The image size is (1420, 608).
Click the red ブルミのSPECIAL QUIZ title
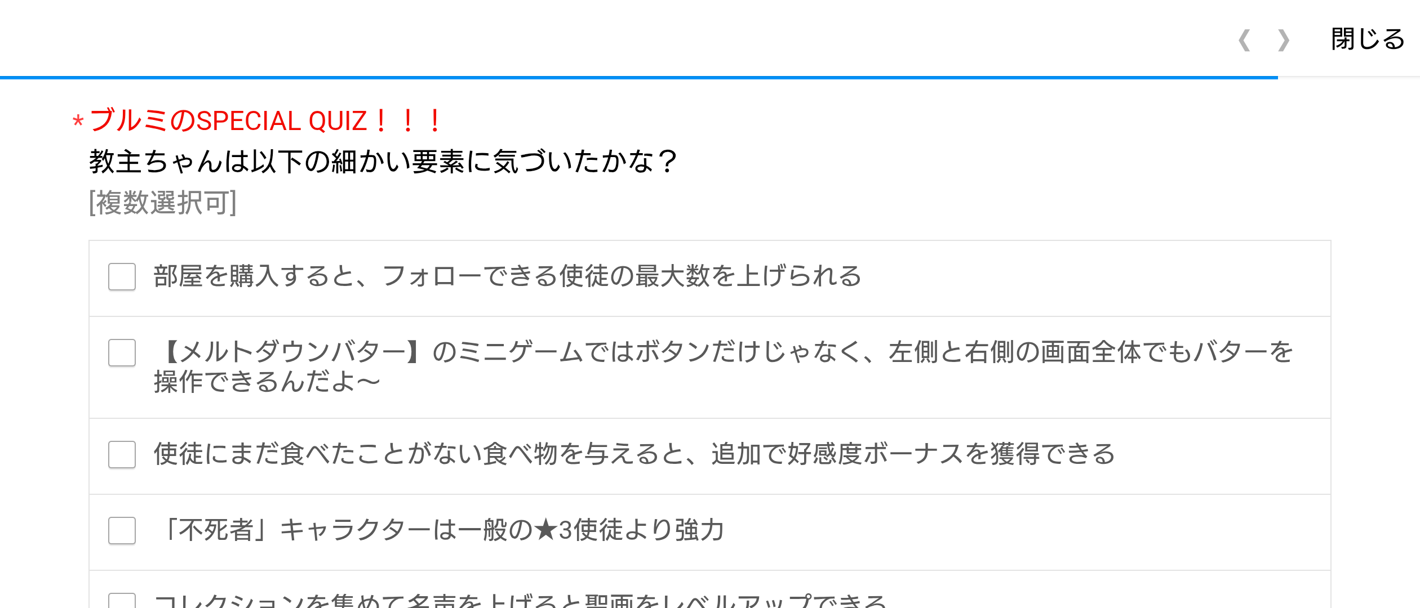[266, 121]
